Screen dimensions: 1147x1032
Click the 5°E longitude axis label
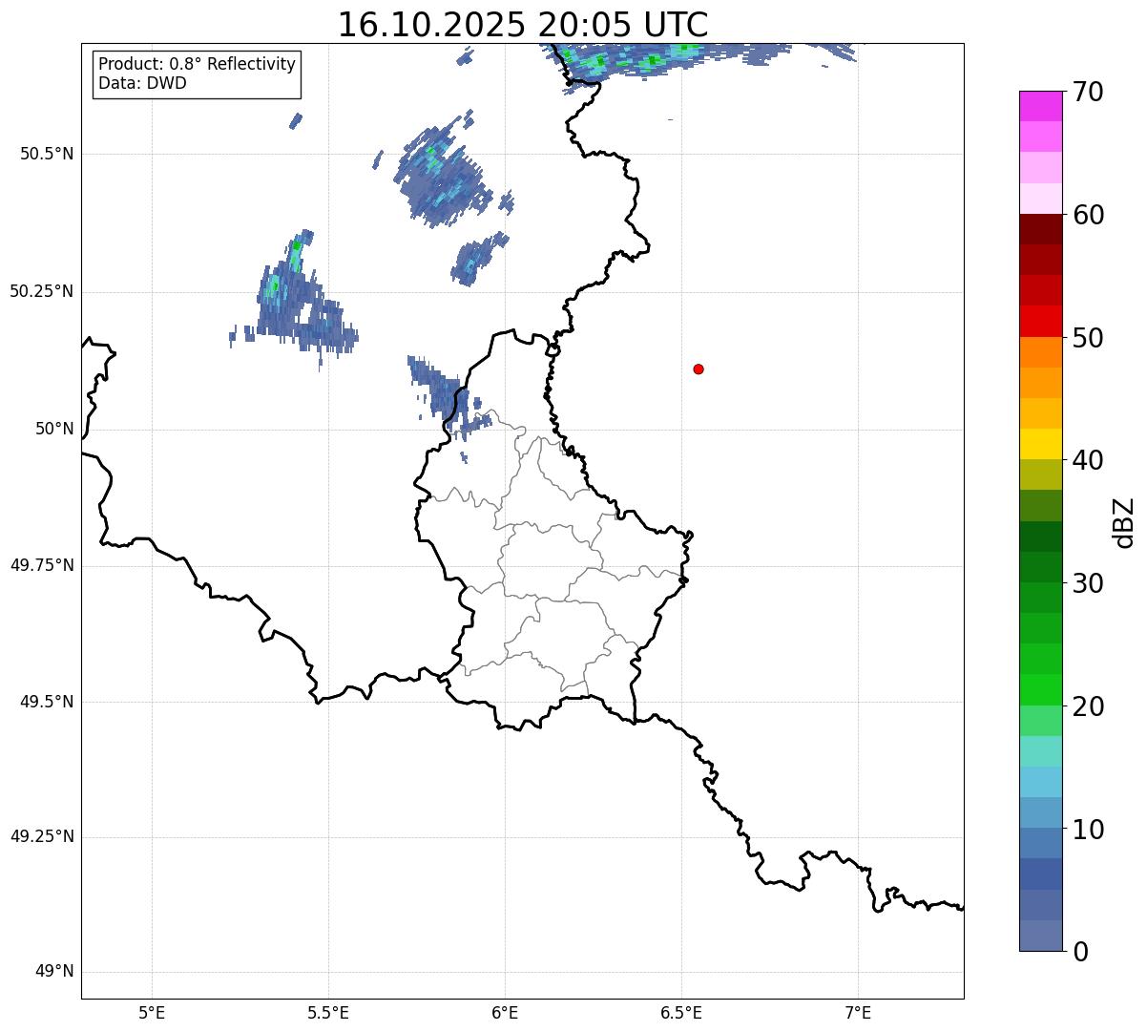(152, 1012)
